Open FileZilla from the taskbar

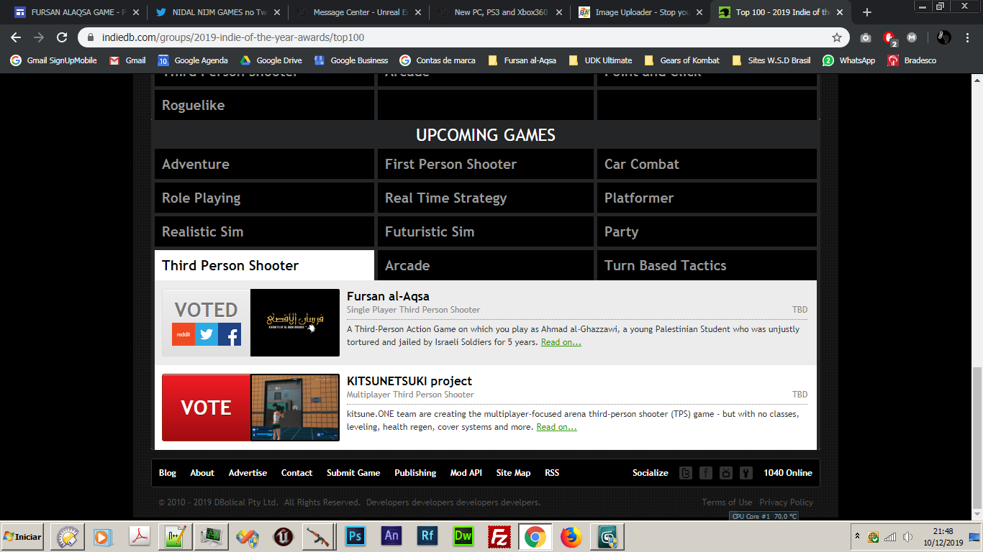pos(499,536)
